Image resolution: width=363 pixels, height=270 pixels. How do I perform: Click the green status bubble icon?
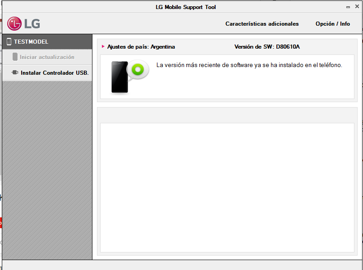tap(138, 69)
